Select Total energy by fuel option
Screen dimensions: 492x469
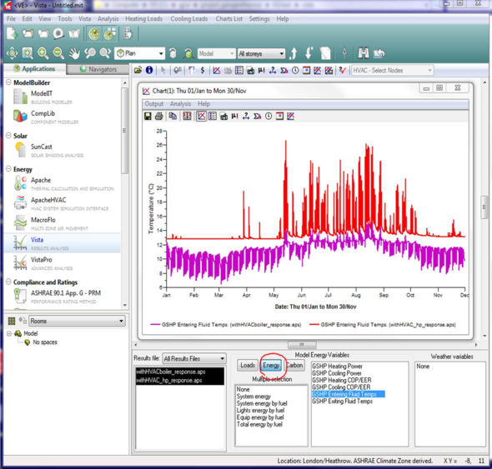coord(259,425)
